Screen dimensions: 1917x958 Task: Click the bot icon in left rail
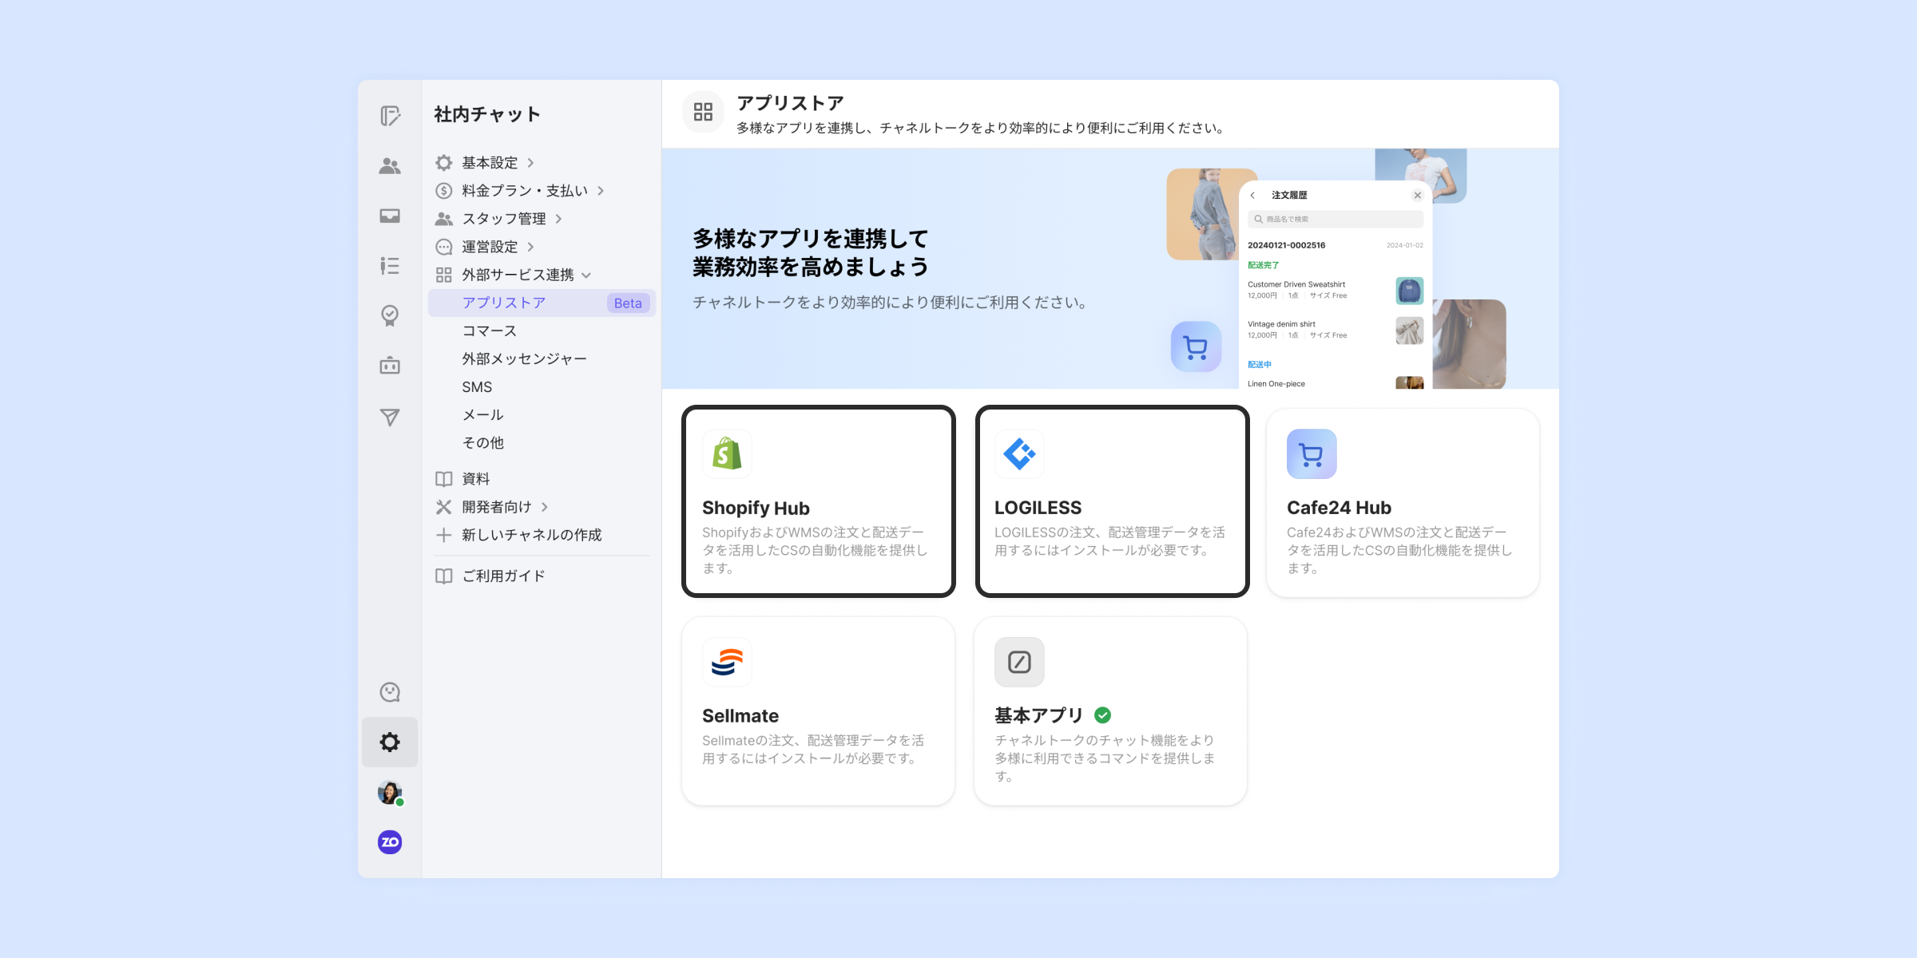(390, 366)
